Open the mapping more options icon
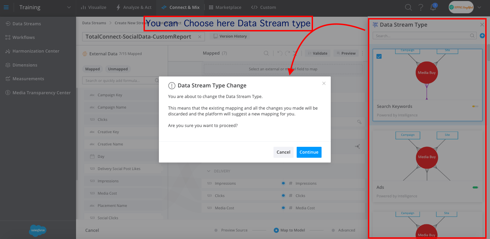Image resolution: width=490 pixels, height=239 pixels. tap(362, 53)
